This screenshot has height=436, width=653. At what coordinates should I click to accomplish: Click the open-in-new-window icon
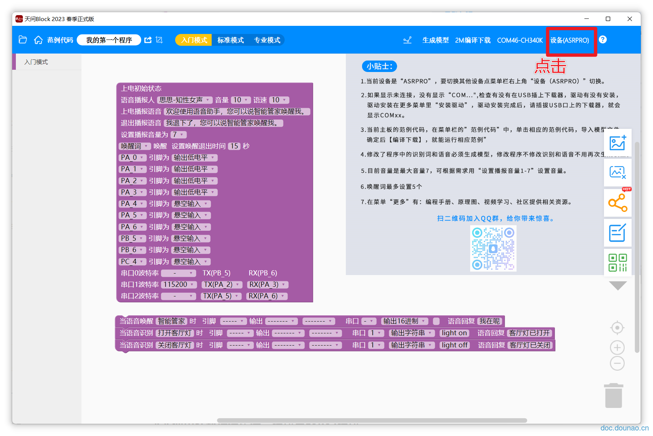tap(159, 40)
